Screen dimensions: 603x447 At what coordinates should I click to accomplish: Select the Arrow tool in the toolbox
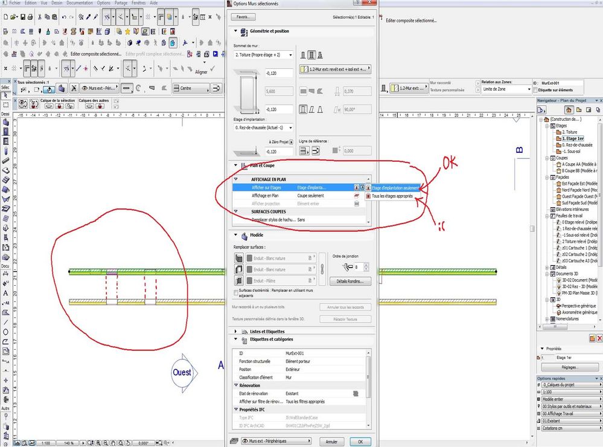(x=5, y=95)
